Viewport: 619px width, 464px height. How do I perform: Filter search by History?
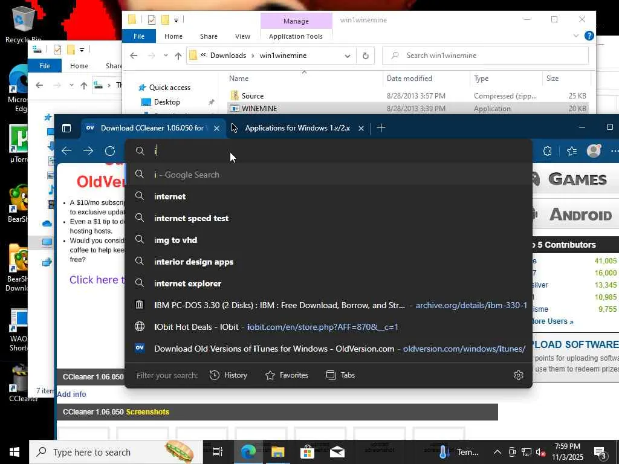(228, 375)
